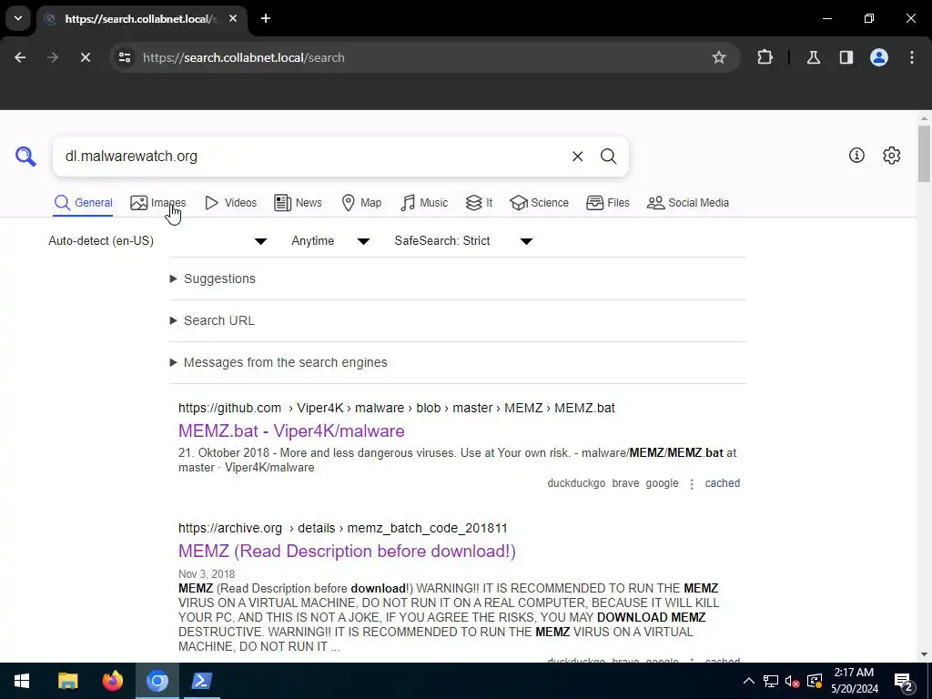Click the github.com result URL

pos(397,409)
